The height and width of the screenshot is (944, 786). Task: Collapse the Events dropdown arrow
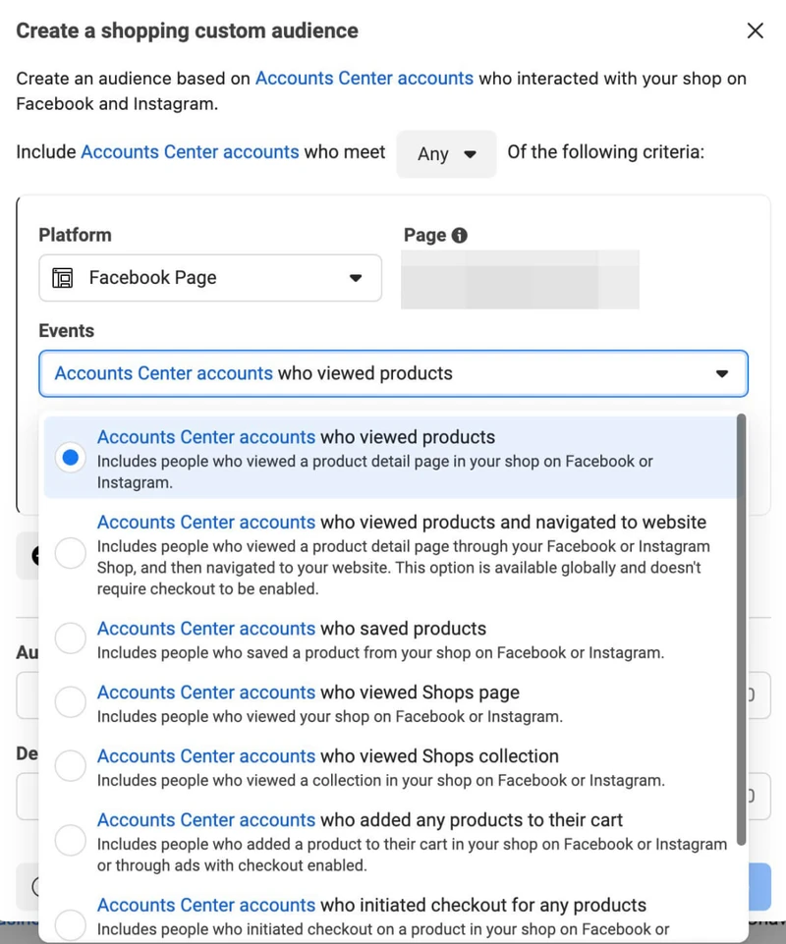721,374
